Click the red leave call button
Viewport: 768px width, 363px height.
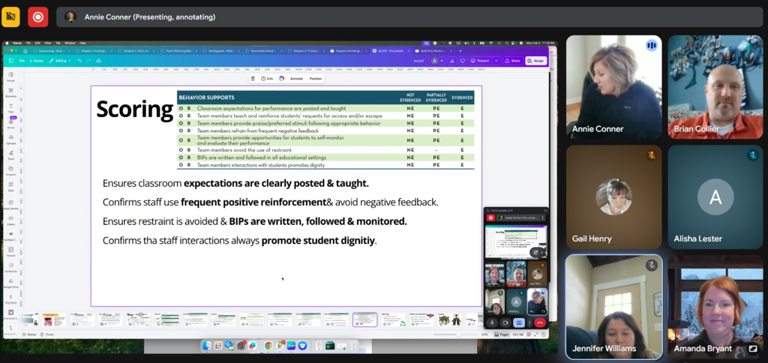pyautogui.click(x=538, y=322)
